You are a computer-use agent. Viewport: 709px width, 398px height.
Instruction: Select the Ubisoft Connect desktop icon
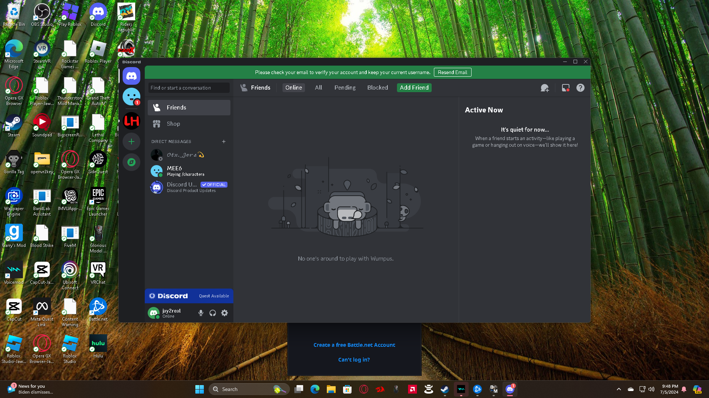tap(70, 276)
